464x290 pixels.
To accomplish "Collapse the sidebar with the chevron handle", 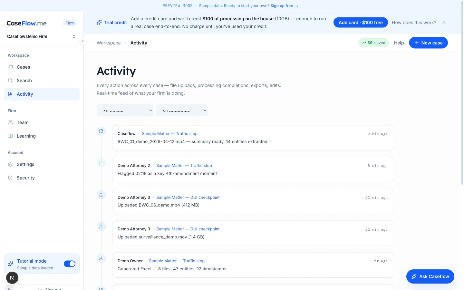I will pos(82,41).
